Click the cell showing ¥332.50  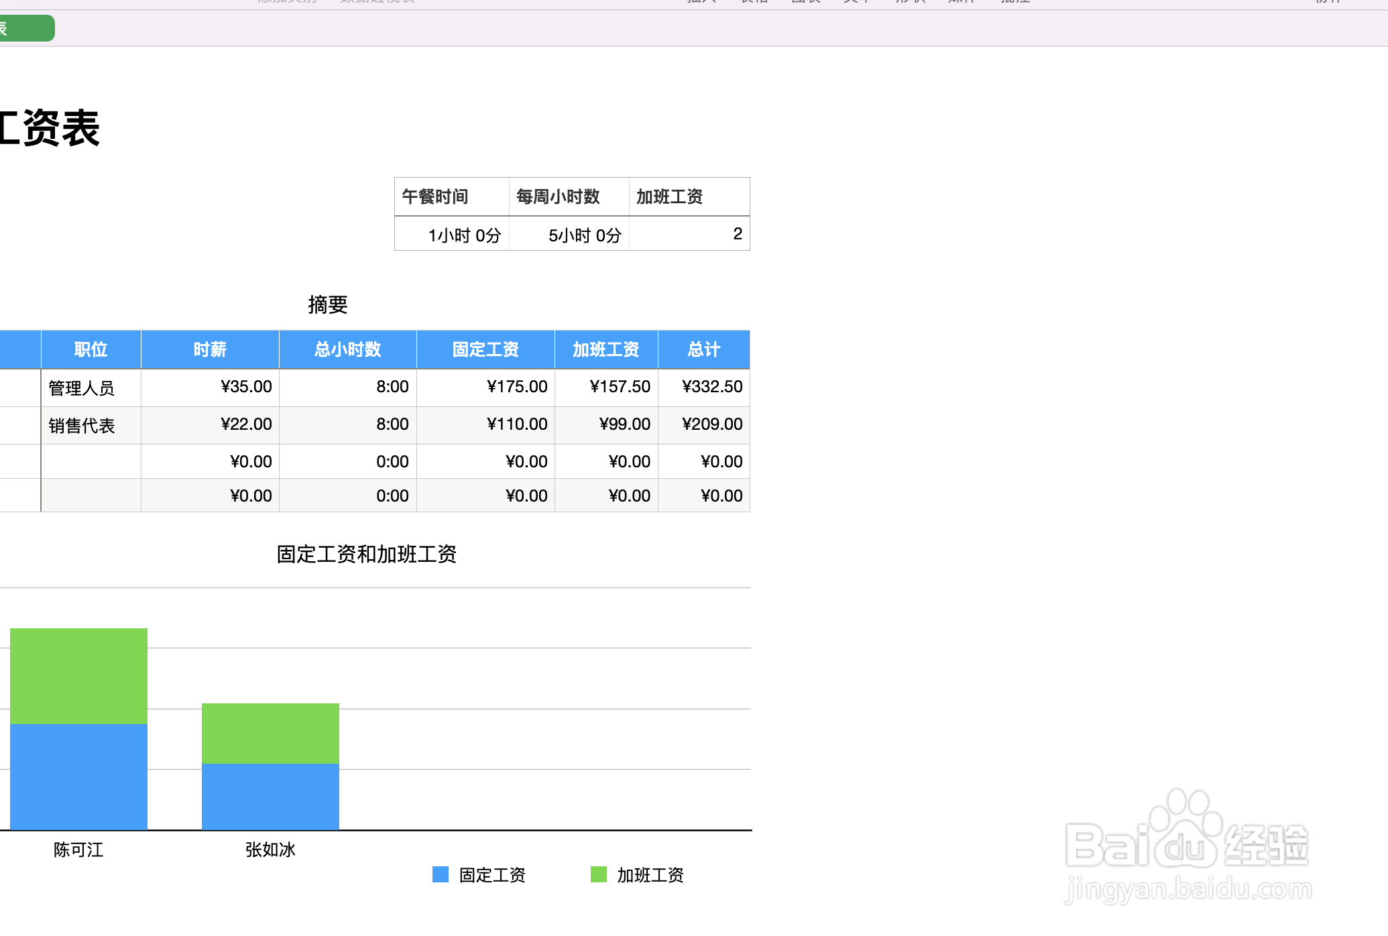[x=704, y=387]
